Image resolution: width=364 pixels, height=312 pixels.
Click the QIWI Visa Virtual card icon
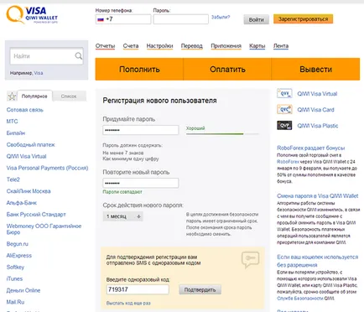click(x=284, y=94)
